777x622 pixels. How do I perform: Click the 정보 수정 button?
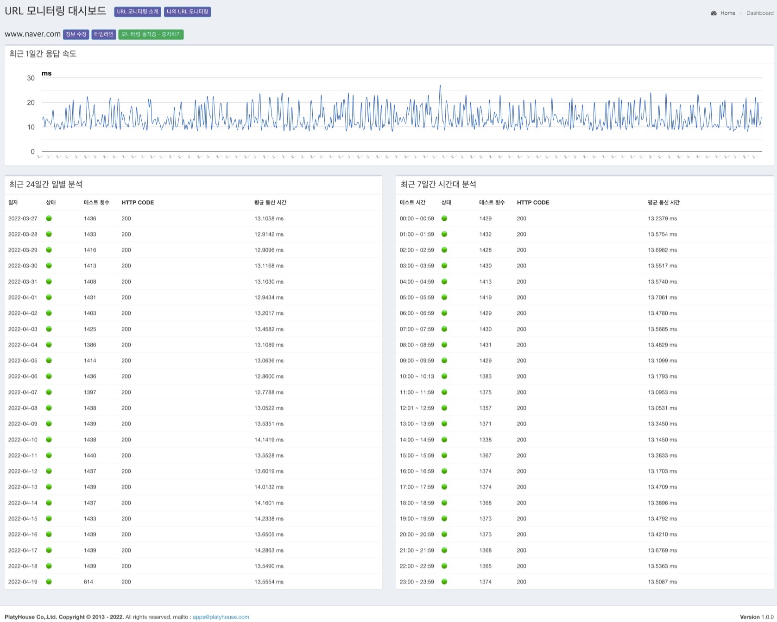(76, 34)
